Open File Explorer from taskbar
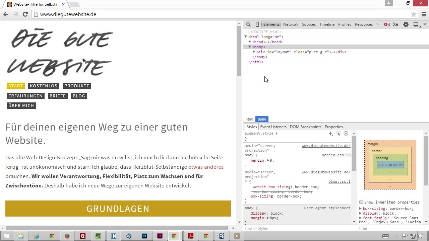This screenshot has width=429, height=241. (21, 236)
